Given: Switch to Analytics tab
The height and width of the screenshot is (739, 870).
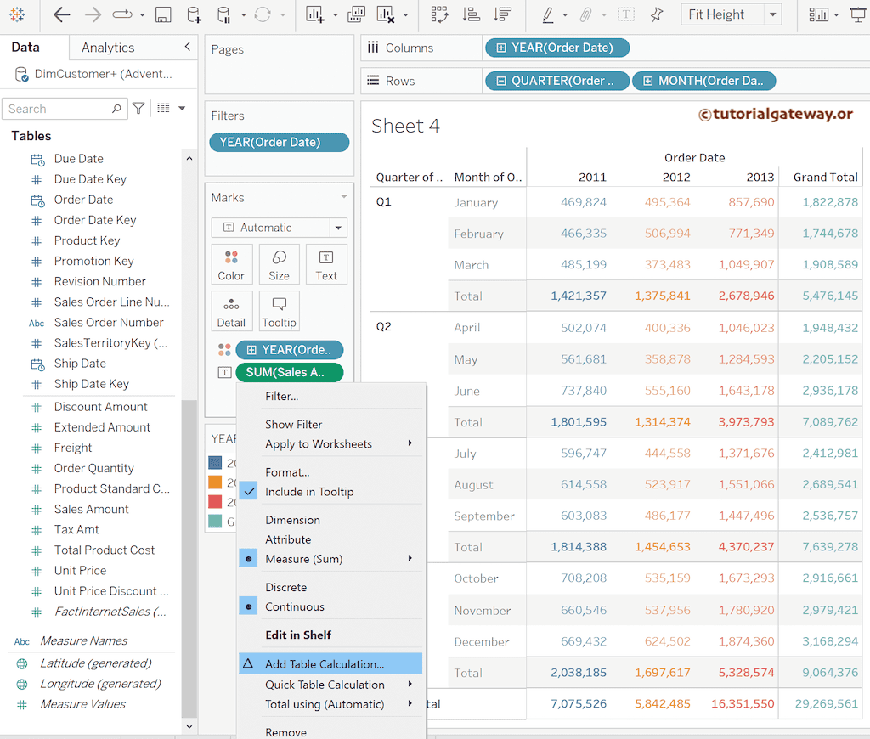Looking at the screenshot, I should tap(108, 48).
